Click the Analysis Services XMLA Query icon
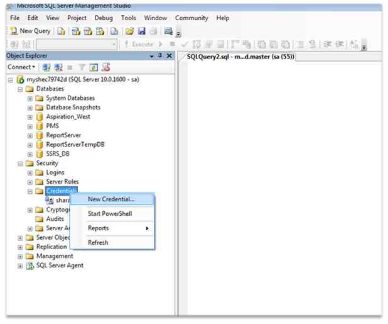This screenshot has height=324, width=388. click(100, 31)
